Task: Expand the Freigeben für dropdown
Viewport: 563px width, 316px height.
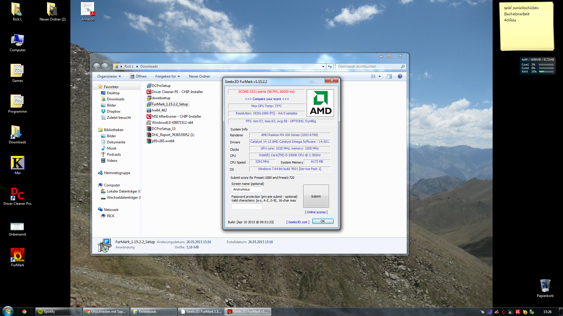Action: 167,76
